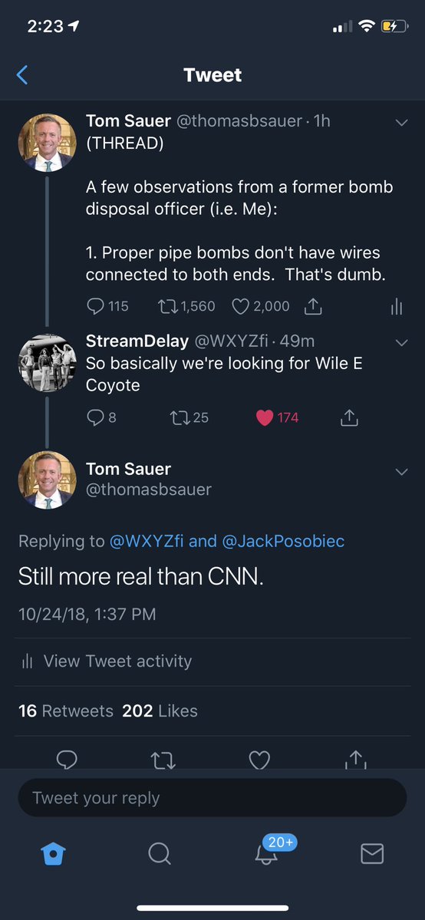Open the chevron menu on thread tweet

[401, 123]
